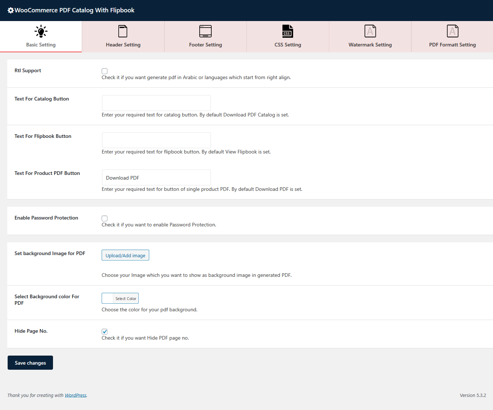The image size is (493, 410).
Task: Click the single product PDF button help text
Action: [x=202, y=189]
